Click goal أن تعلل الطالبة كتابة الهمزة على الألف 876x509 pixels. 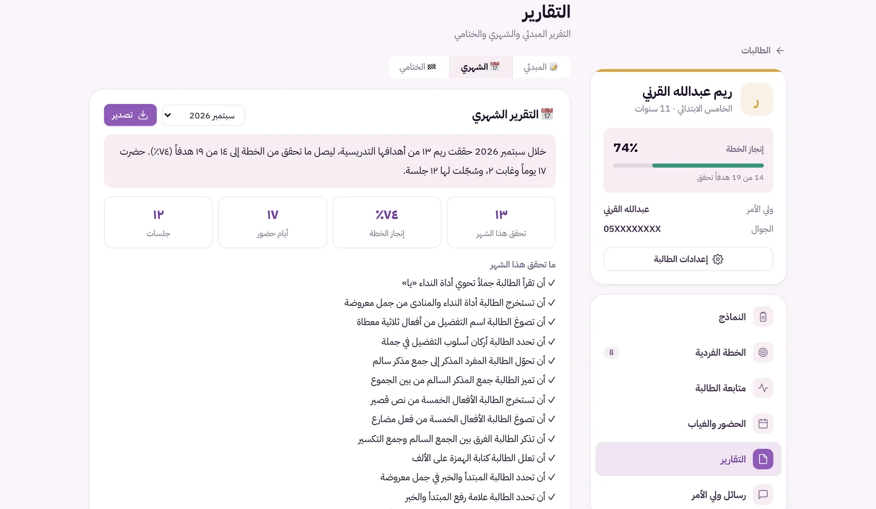(x=483, y=458)
